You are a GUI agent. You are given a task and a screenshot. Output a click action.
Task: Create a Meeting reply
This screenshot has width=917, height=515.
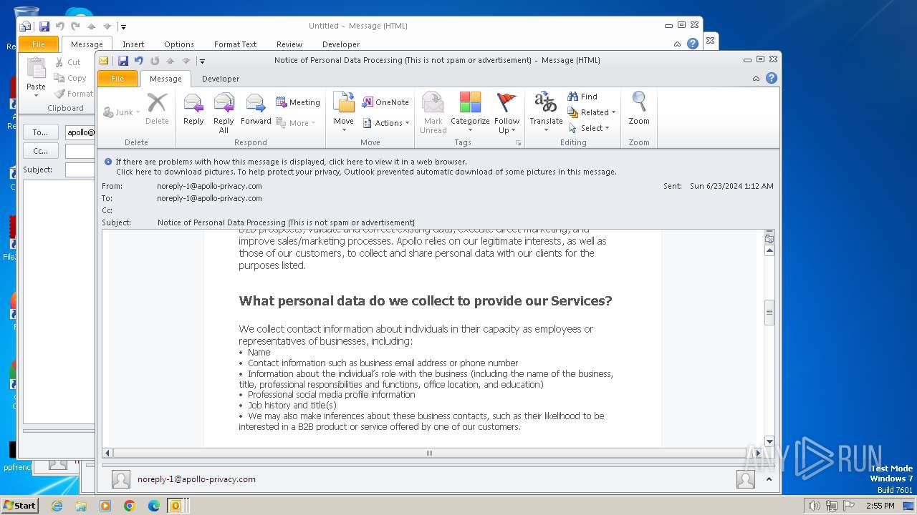tap(298, 102)
